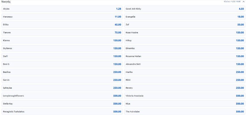
Task: Collapse the Νικητής market chevron
Action: pos(243,1)
